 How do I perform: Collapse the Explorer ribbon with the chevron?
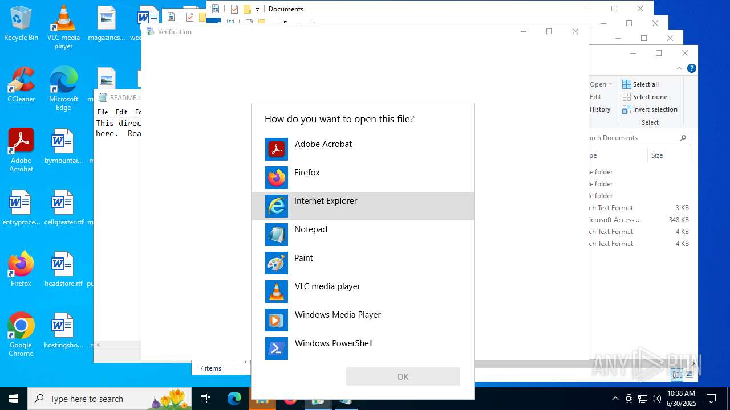point(679,68)
